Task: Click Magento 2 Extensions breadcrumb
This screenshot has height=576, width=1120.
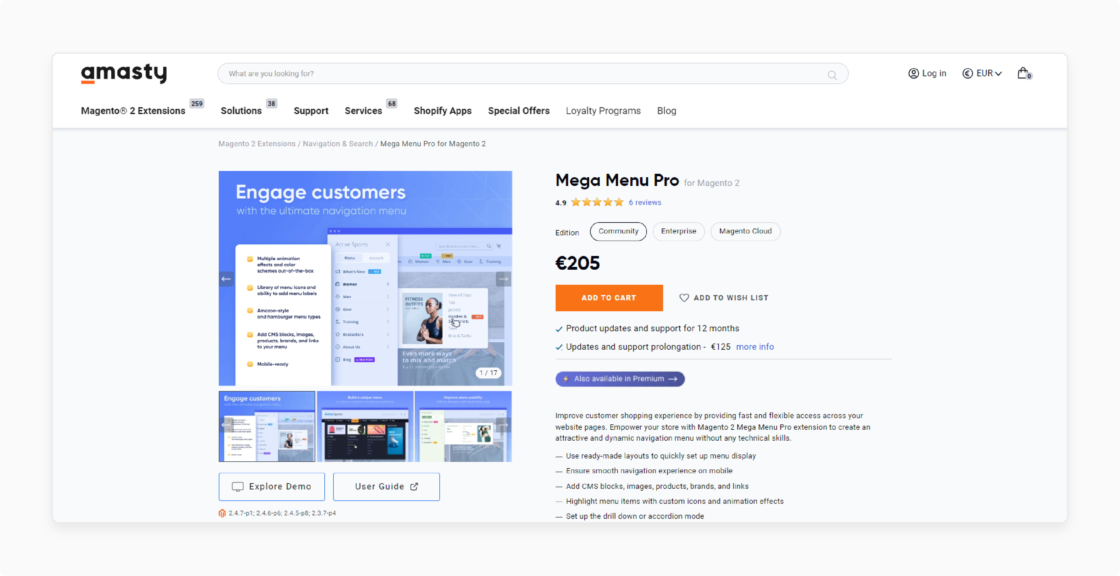Action: pos(257,143)
